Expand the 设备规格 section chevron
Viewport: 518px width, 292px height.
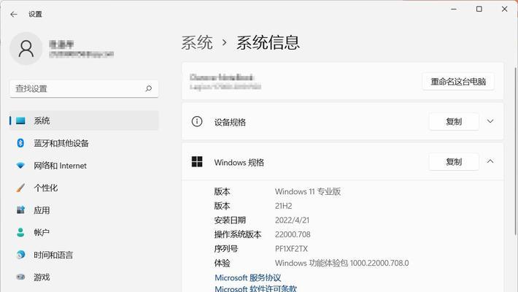pos(490,121)
